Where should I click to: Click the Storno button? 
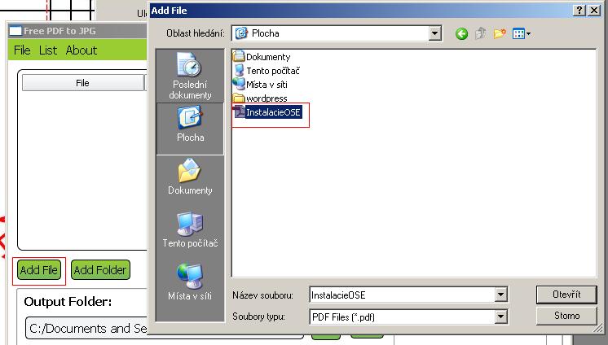point(566,316)
